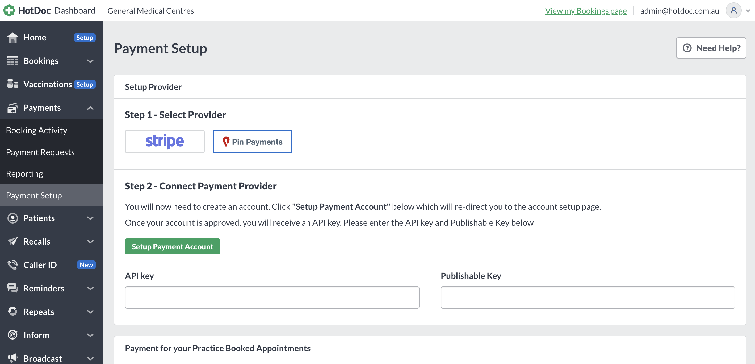Open the Home icon in sidebar
This screenshot has width=755, height=364.
(x=12, y=38)
